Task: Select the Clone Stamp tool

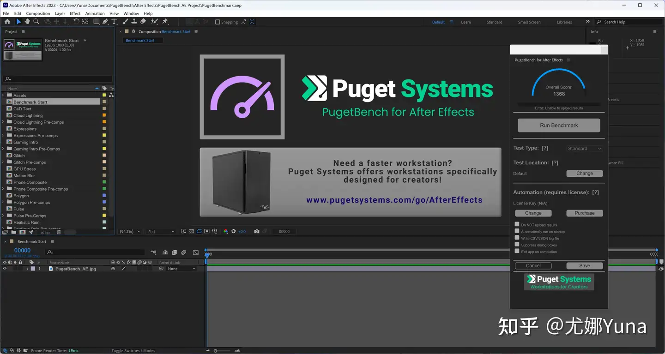Action: coord(134,22)
